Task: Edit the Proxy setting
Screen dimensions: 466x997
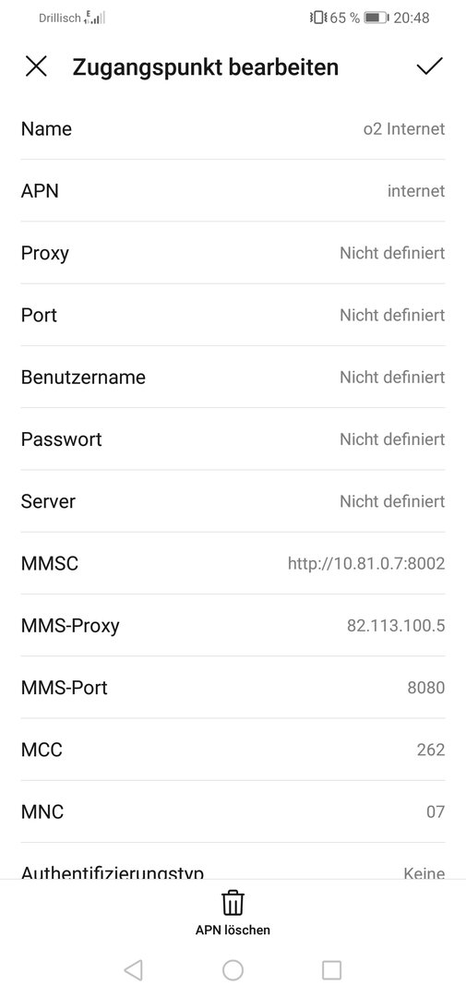Action: click(233, 253)
